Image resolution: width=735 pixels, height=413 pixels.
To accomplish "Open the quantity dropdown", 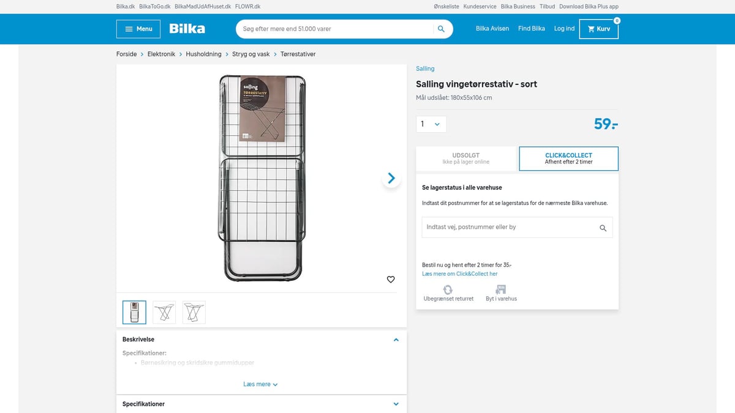I will point(431,124).
